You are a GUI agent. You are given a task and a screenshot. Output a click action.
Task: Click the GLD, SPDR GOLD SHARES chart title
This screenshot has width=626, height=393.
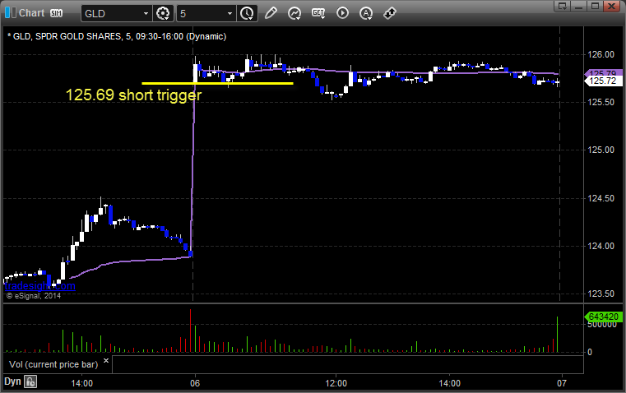(x=117, y=36)
